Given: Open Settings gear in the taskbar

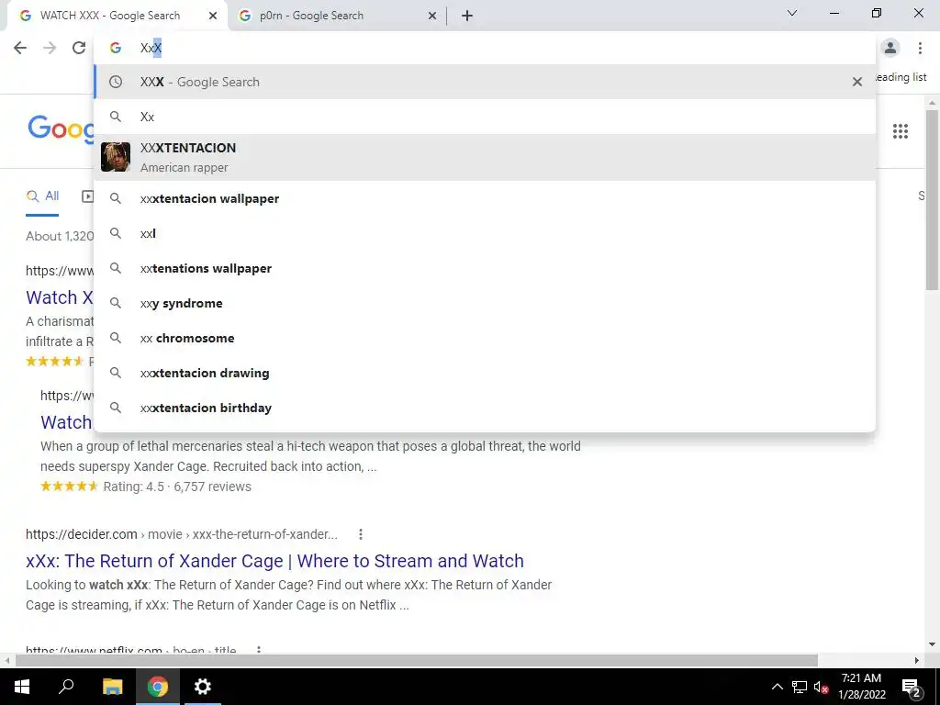Looking at the screenshot, I should [203, 687].
